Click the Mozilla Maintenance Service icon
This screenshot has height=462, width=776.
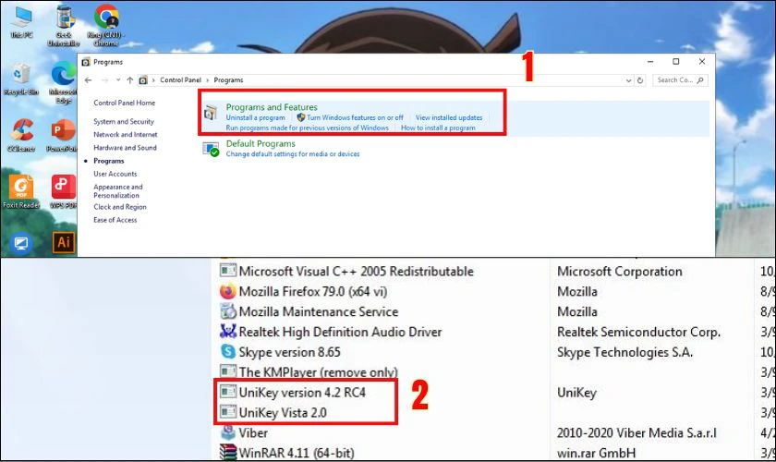[x=227, y=311]
